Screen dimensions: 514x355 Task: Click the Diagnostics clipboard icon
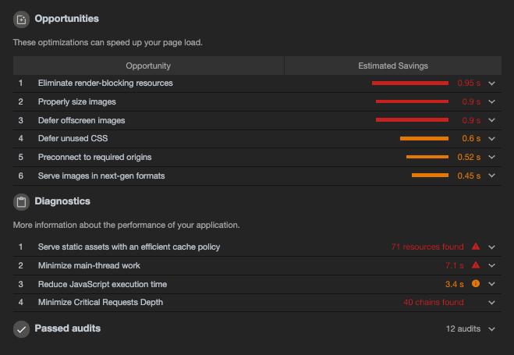[21, 202]
